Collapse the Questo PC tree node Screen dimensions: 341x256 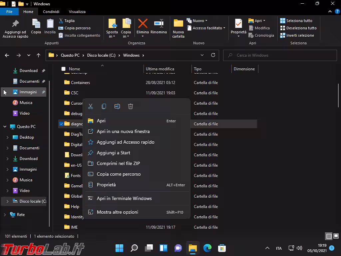point(5,127)
